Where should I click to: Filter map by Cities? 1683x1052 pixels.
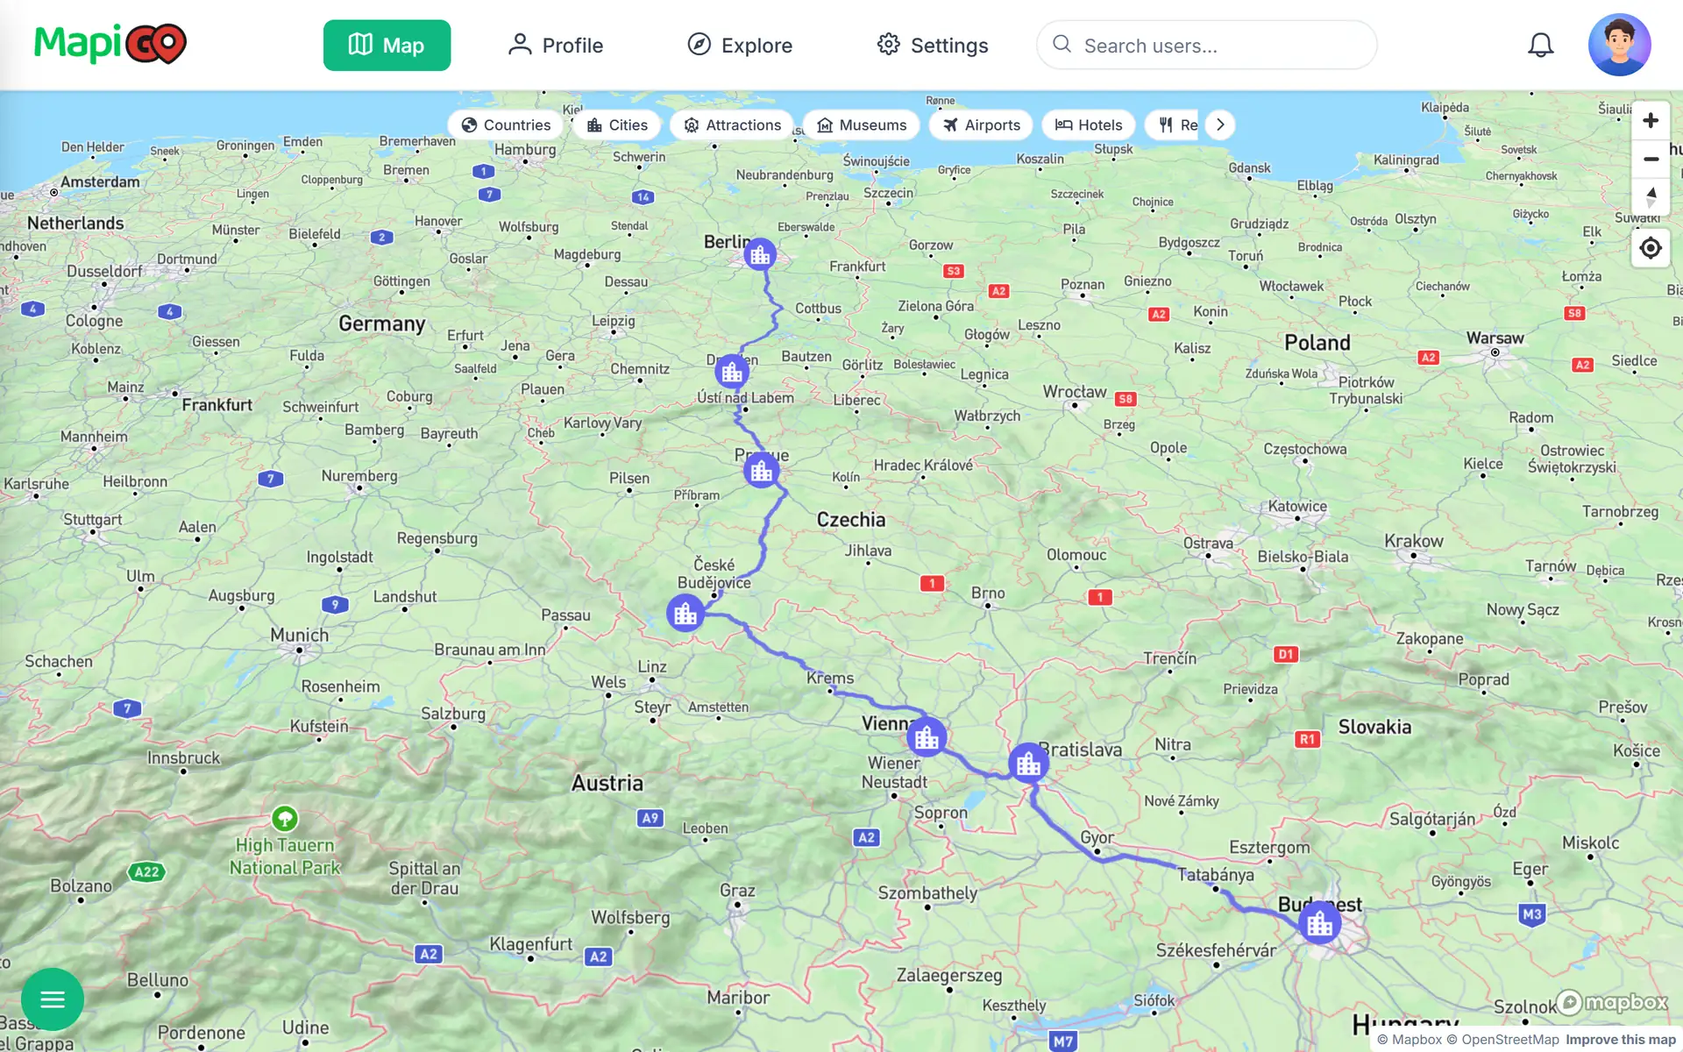pos(617,124)
